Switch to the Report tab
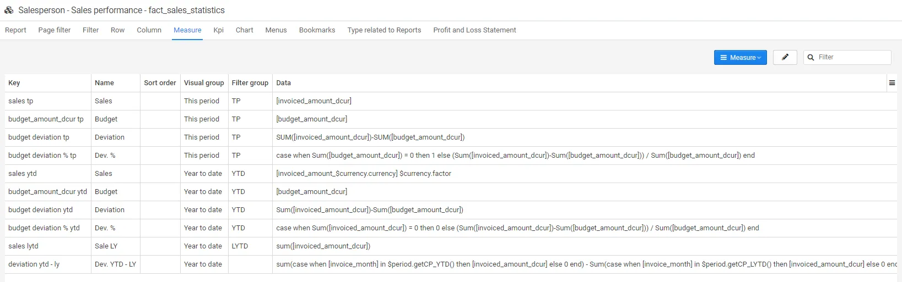Image resolution: width=902 pixels, height=282 pixels. [15, 30]
